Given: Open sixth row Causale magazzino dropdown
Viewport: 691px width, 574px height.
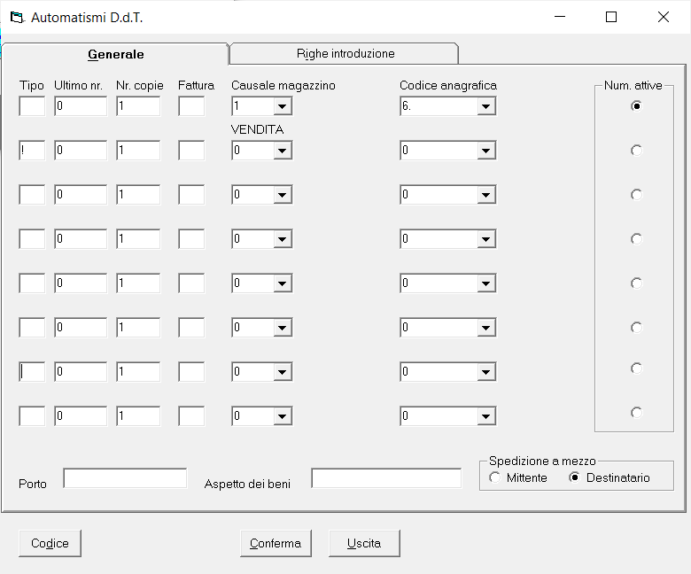Looking at the screenshot, I should pos(282,328).
